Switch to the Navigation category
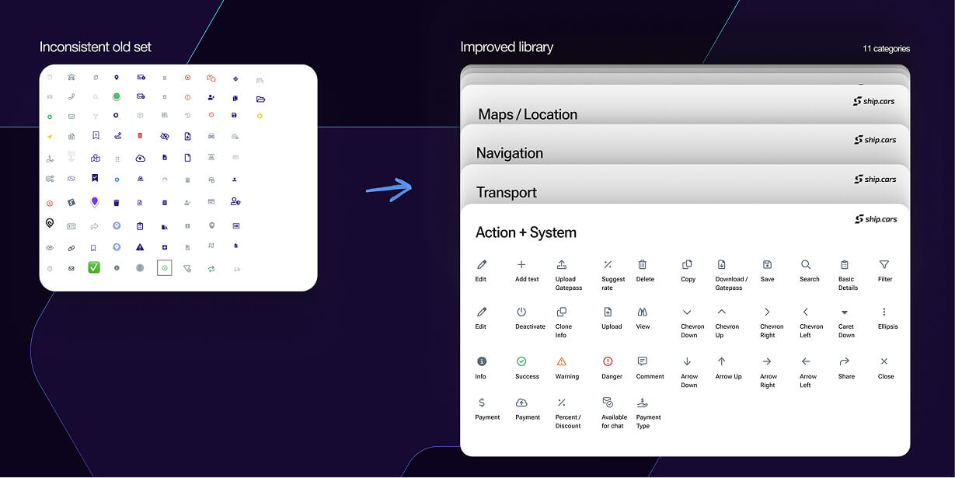Viewport: 955px width, 478px height. pyautogui.click(x=510, y=153)
